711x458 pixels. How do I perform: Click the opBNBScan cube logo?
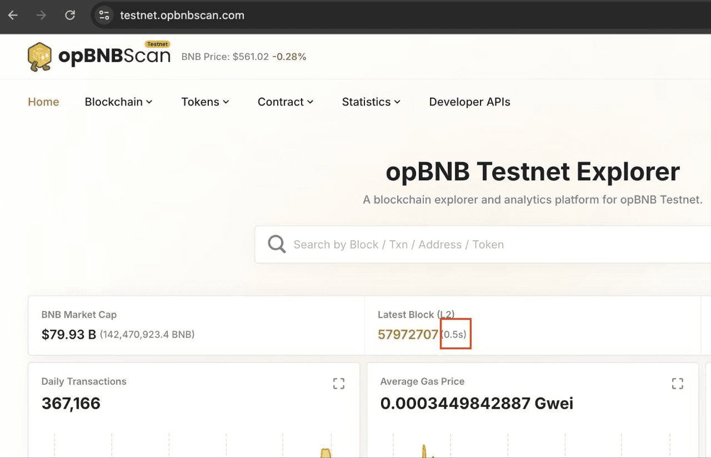(40, 57)
